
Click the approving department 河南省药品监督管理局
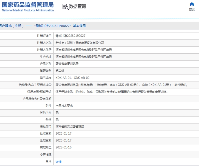[70, 127]
